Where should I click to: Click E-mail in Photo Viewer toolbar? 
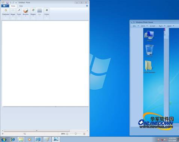tap(153, 26)
